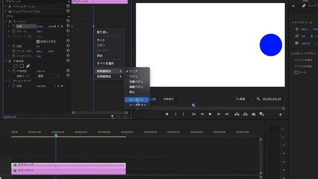Open the 空間補間法 submenu
The image size is (318, 179).
click(x=109, y=77)
